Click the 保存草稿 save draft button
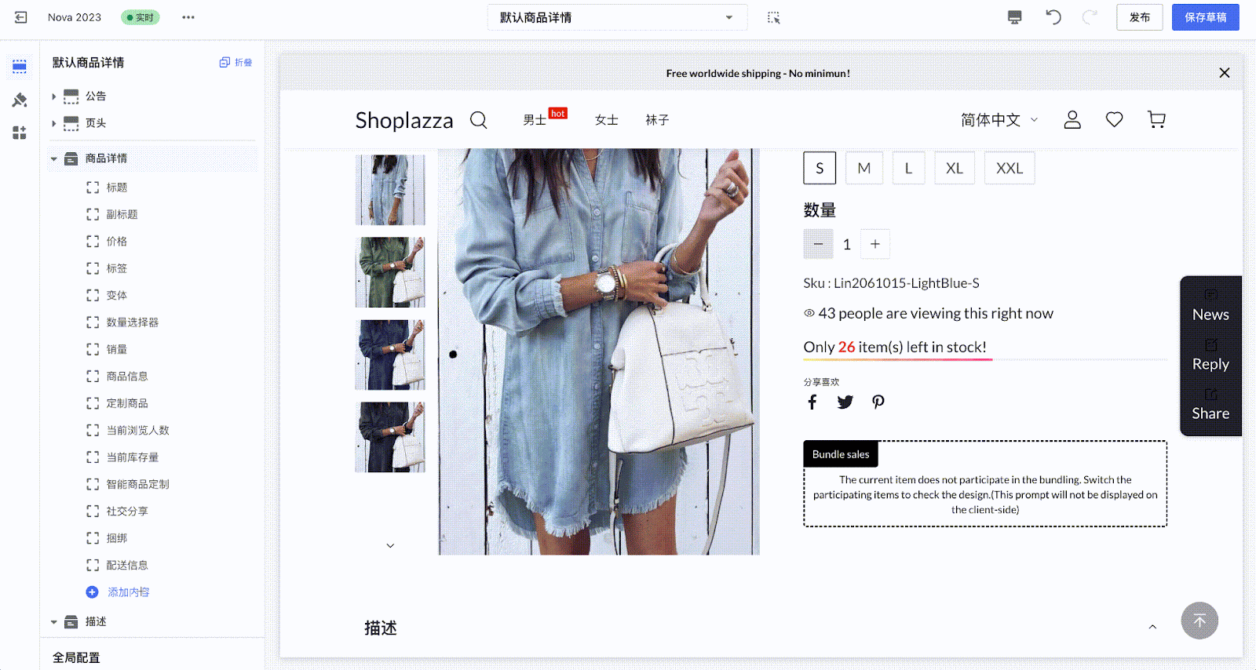 (x=1205, y=17)
